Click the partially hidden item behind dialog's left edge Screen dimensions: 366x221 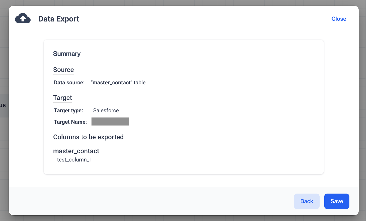click(4, 105)
